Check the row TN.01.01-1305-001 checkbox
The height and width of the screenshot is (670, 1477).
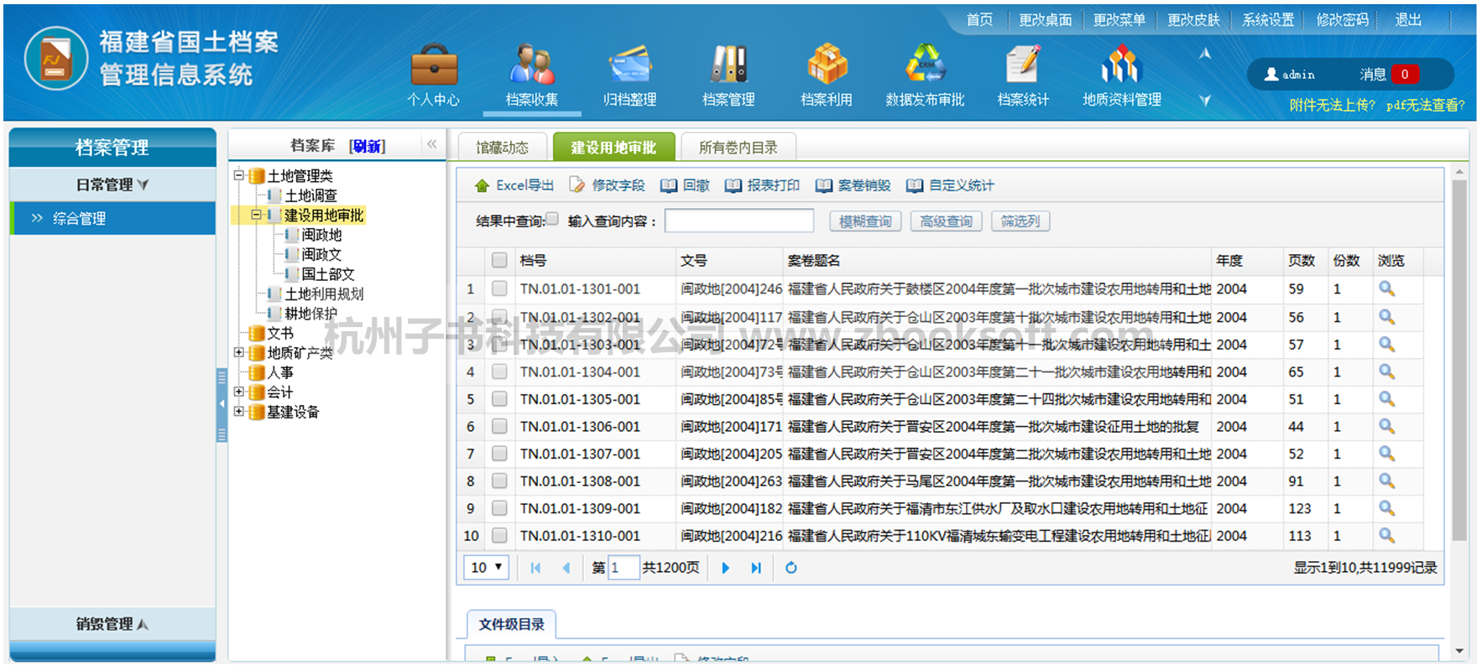[x=499, y=399]
